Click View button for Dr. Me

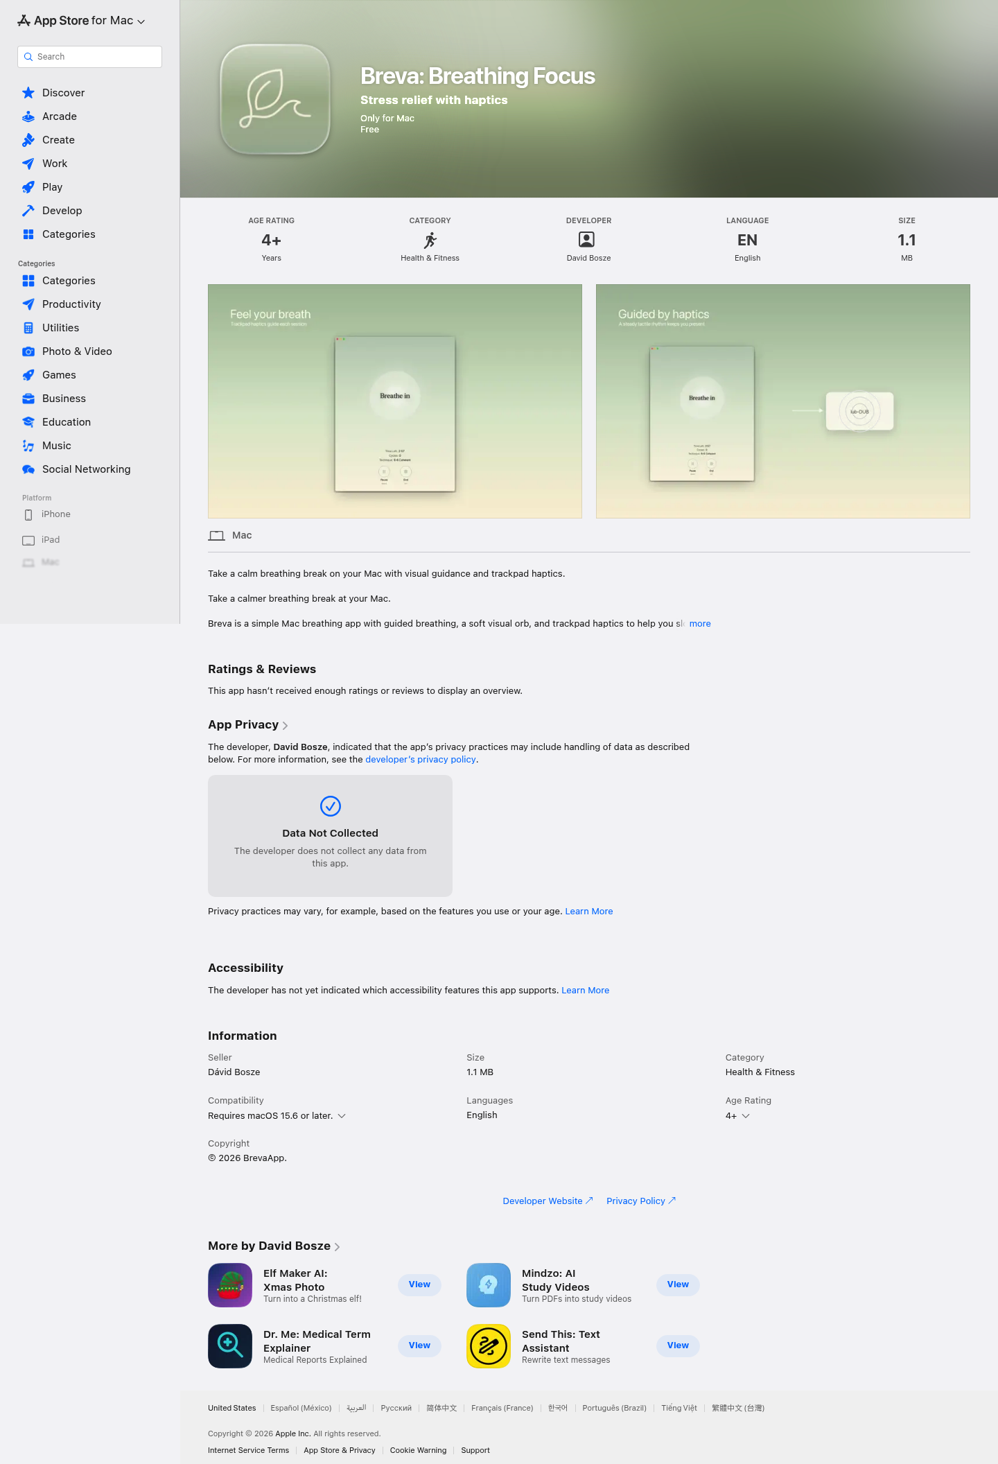tap(419, 1345)
